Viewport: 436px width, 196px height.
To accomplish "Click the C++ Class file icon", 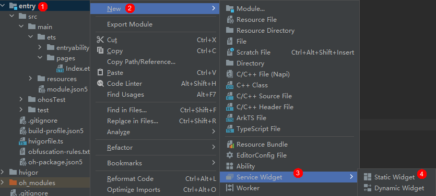I will tap(230, 85).
